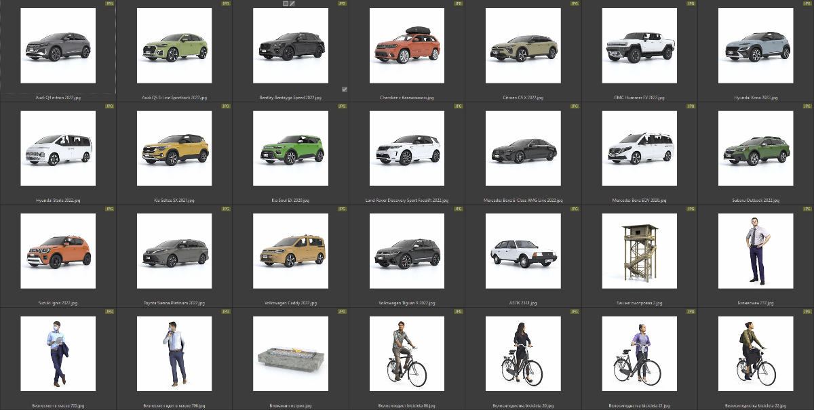Viewport: 814px width, 410px height.
Task: Click JPG badge on Kia Soul EX tile
Action: coord(342,106)
